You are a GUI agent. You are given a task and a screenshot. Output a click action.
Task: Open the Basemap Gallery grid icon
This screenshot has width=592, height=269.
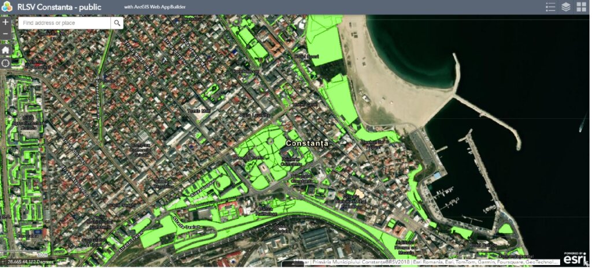582,7
